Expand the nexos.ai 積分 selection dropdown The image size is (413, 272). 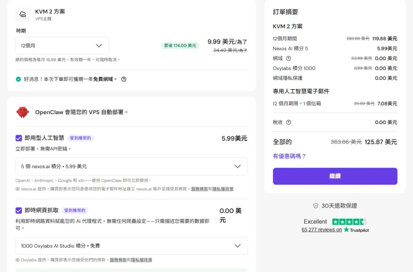131,167
